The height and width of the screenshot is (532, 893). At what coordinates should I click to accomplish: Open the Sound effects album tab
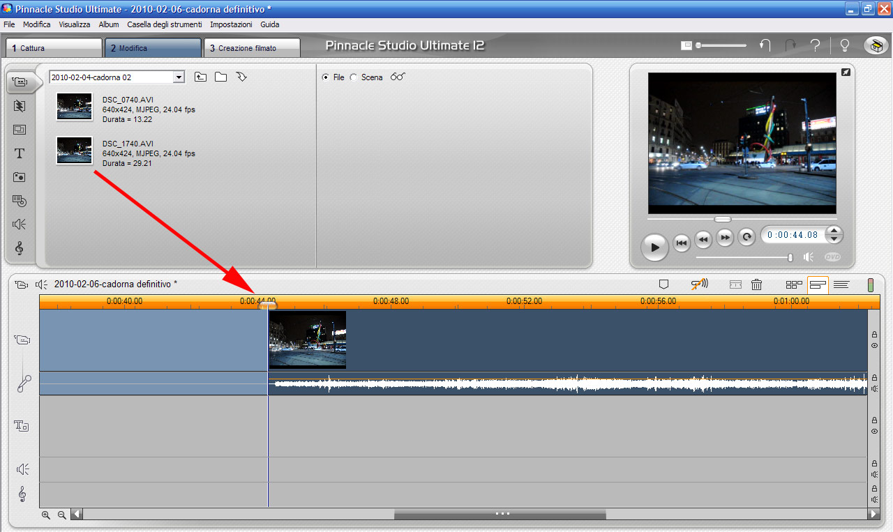pyautogui.click(x=20, y=225)
